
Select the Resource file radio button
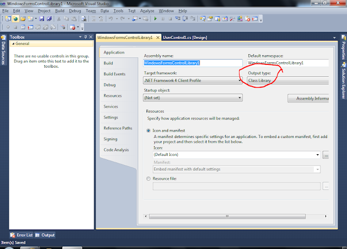[148, 179]
